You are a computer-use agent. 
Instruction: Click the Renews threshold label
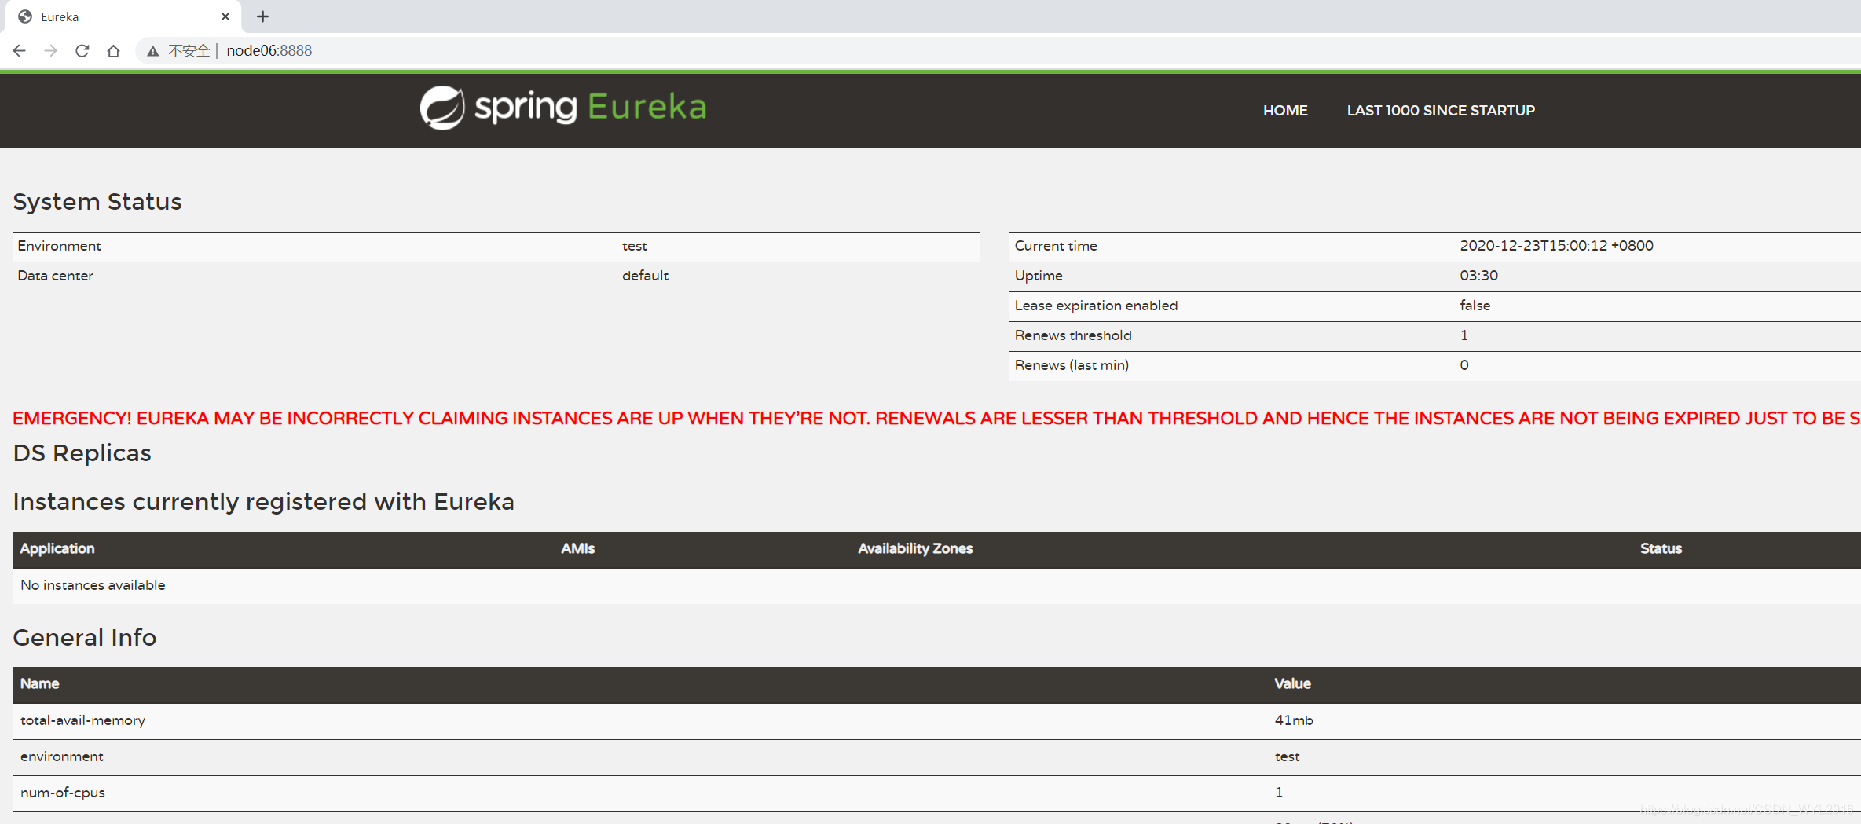click(x=1073, y=335)
